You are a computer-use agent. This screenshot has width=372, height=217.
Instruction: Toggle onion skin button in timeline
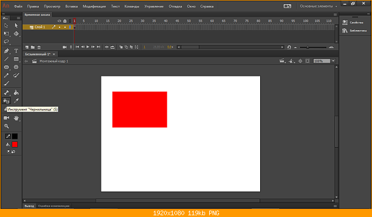(121, 47)
